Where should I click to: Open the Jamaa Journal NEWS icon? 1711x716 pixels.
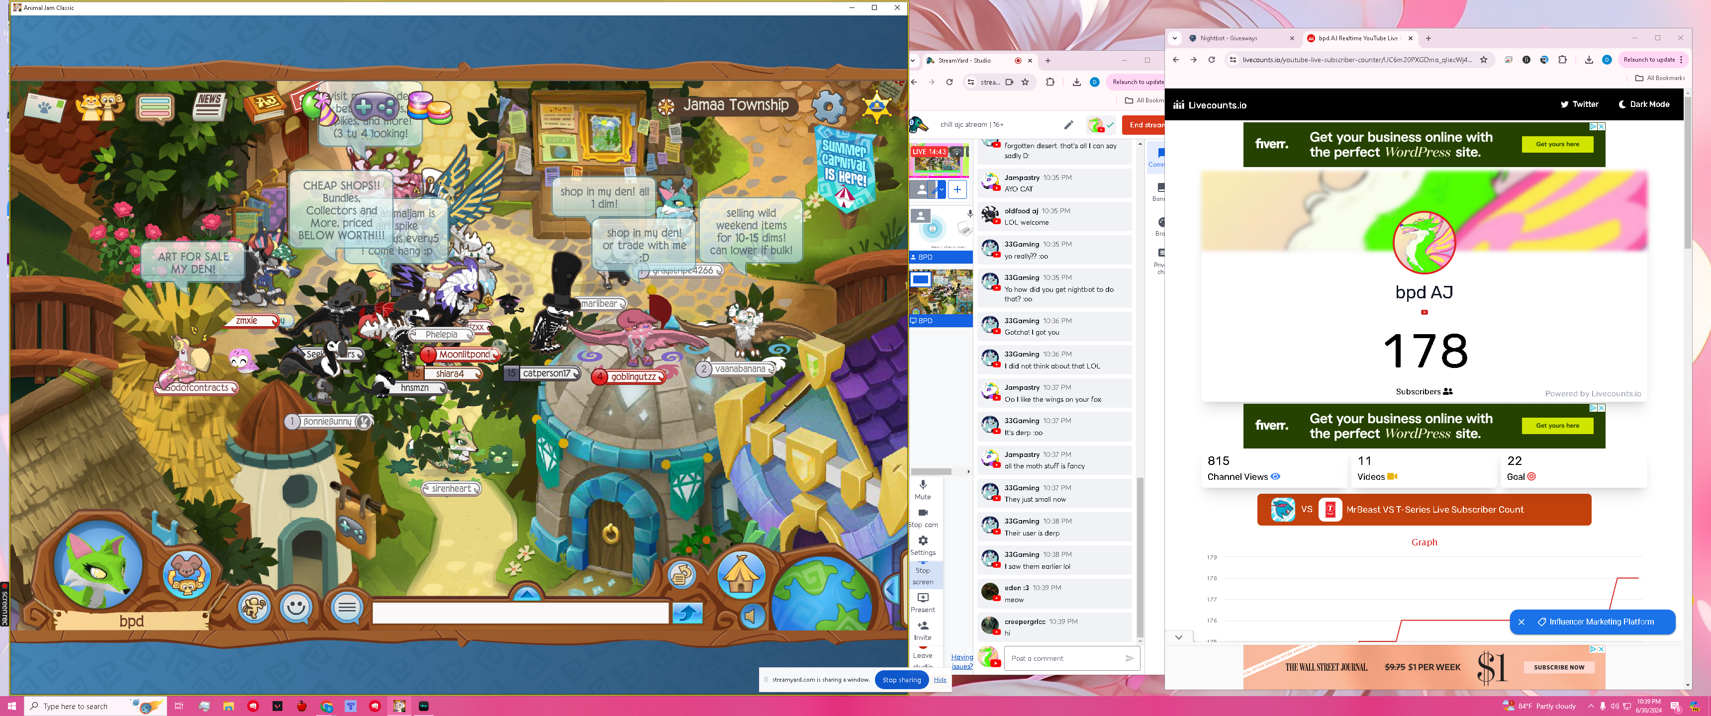(x=209, y=106)
